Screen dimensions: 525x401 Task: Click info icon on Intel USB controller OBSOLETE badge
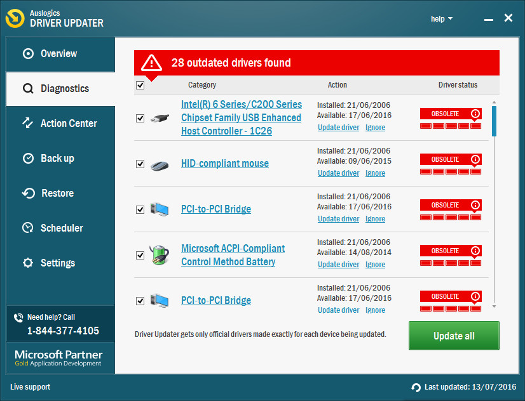point(475,114)
